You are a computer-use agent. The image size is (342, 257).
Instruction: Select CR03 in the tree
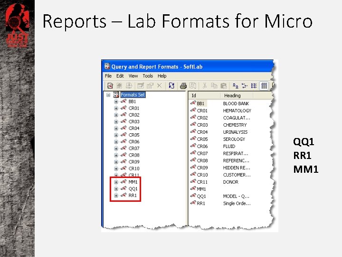tap(134, 122)
